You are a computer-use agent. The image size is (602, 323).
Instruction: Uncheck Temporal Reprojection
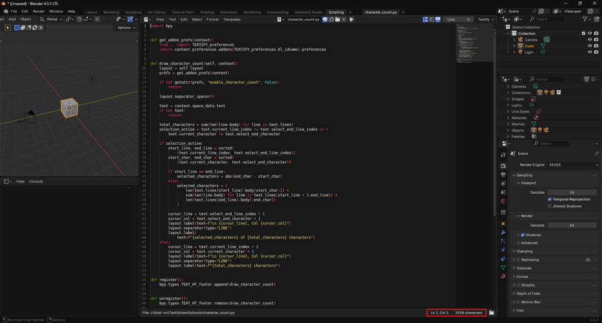[549, 199]
